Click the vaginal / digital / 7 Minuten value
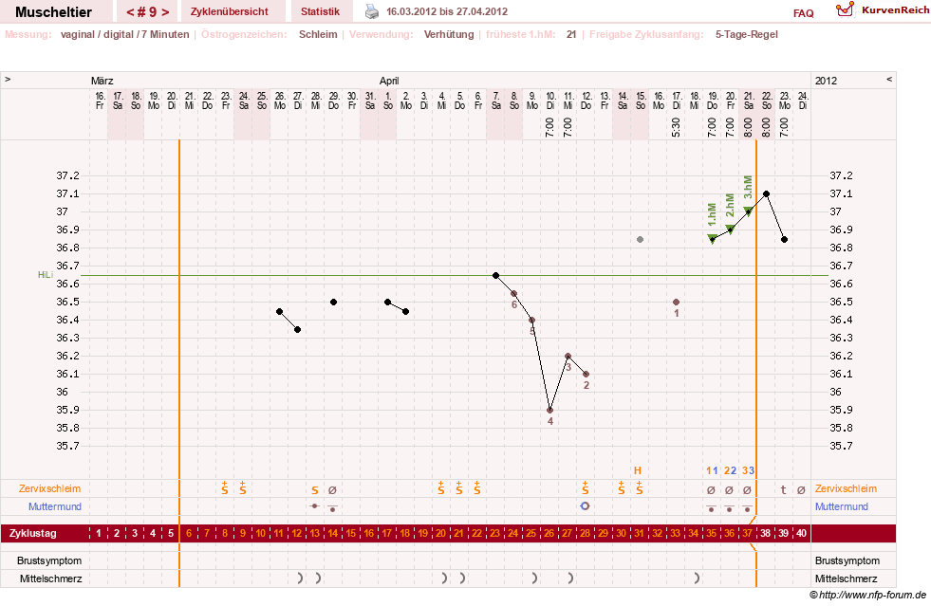Viewport: 931px width, 606px height. (124, 34)
